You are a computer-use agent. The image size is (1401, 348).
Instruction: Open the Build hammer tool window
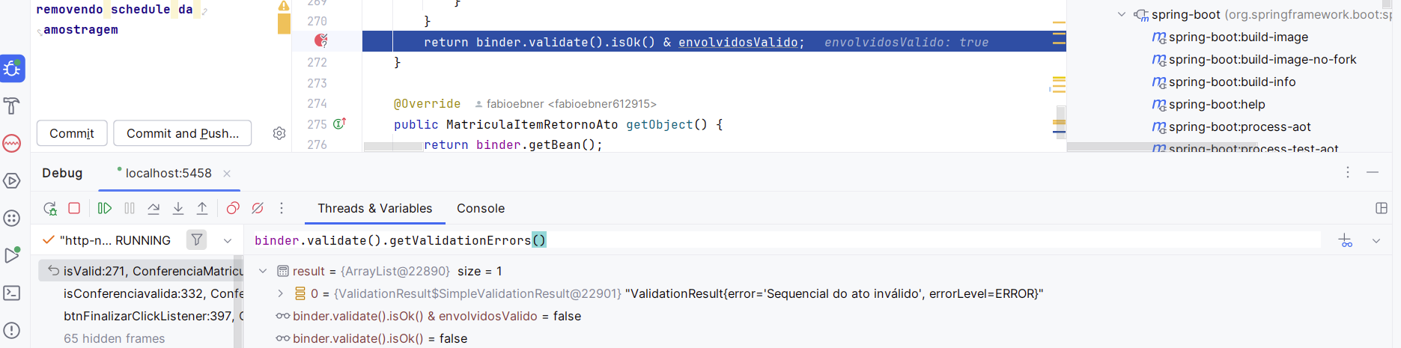(x=12, y=106)
